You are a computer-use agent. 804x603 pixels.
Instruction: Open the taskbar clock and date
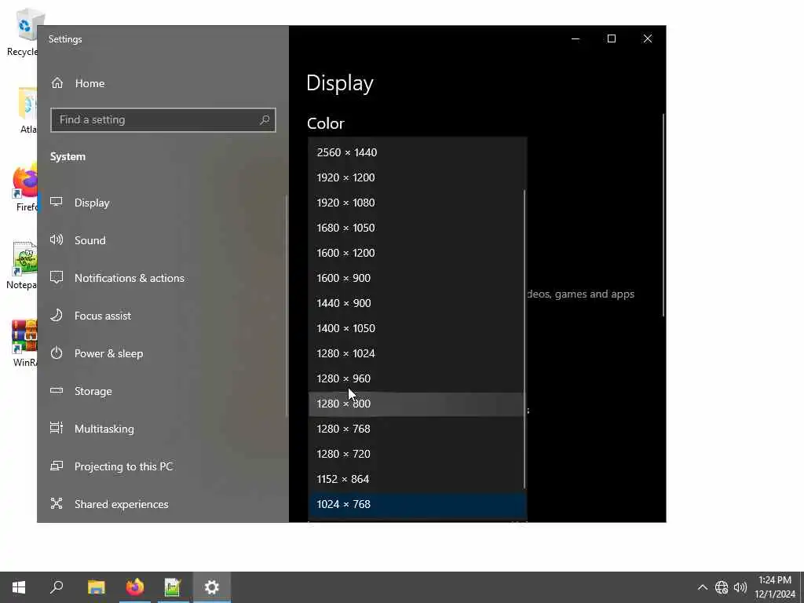[775, 587]
